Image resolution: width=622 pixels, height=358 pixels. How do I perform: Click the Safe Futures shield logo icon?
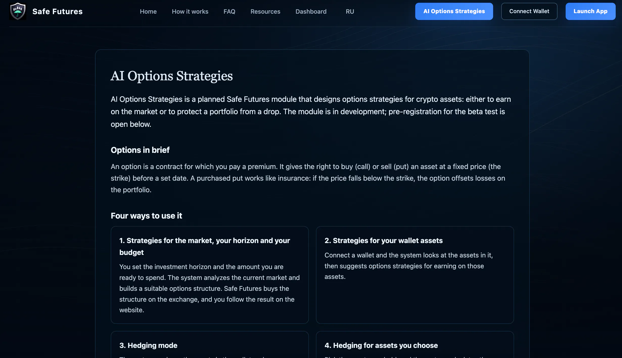point(18,11)
